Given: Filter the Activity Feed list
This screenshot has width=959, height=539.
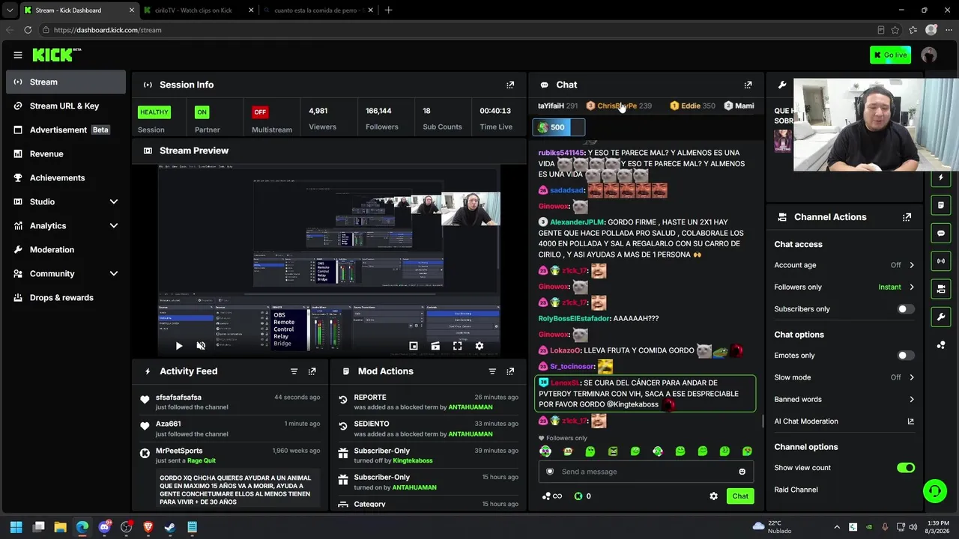Looking at the screenshot, I should coord(294,371).
